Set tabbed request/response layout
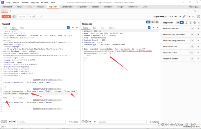201x129 pixels. point(157,22)
